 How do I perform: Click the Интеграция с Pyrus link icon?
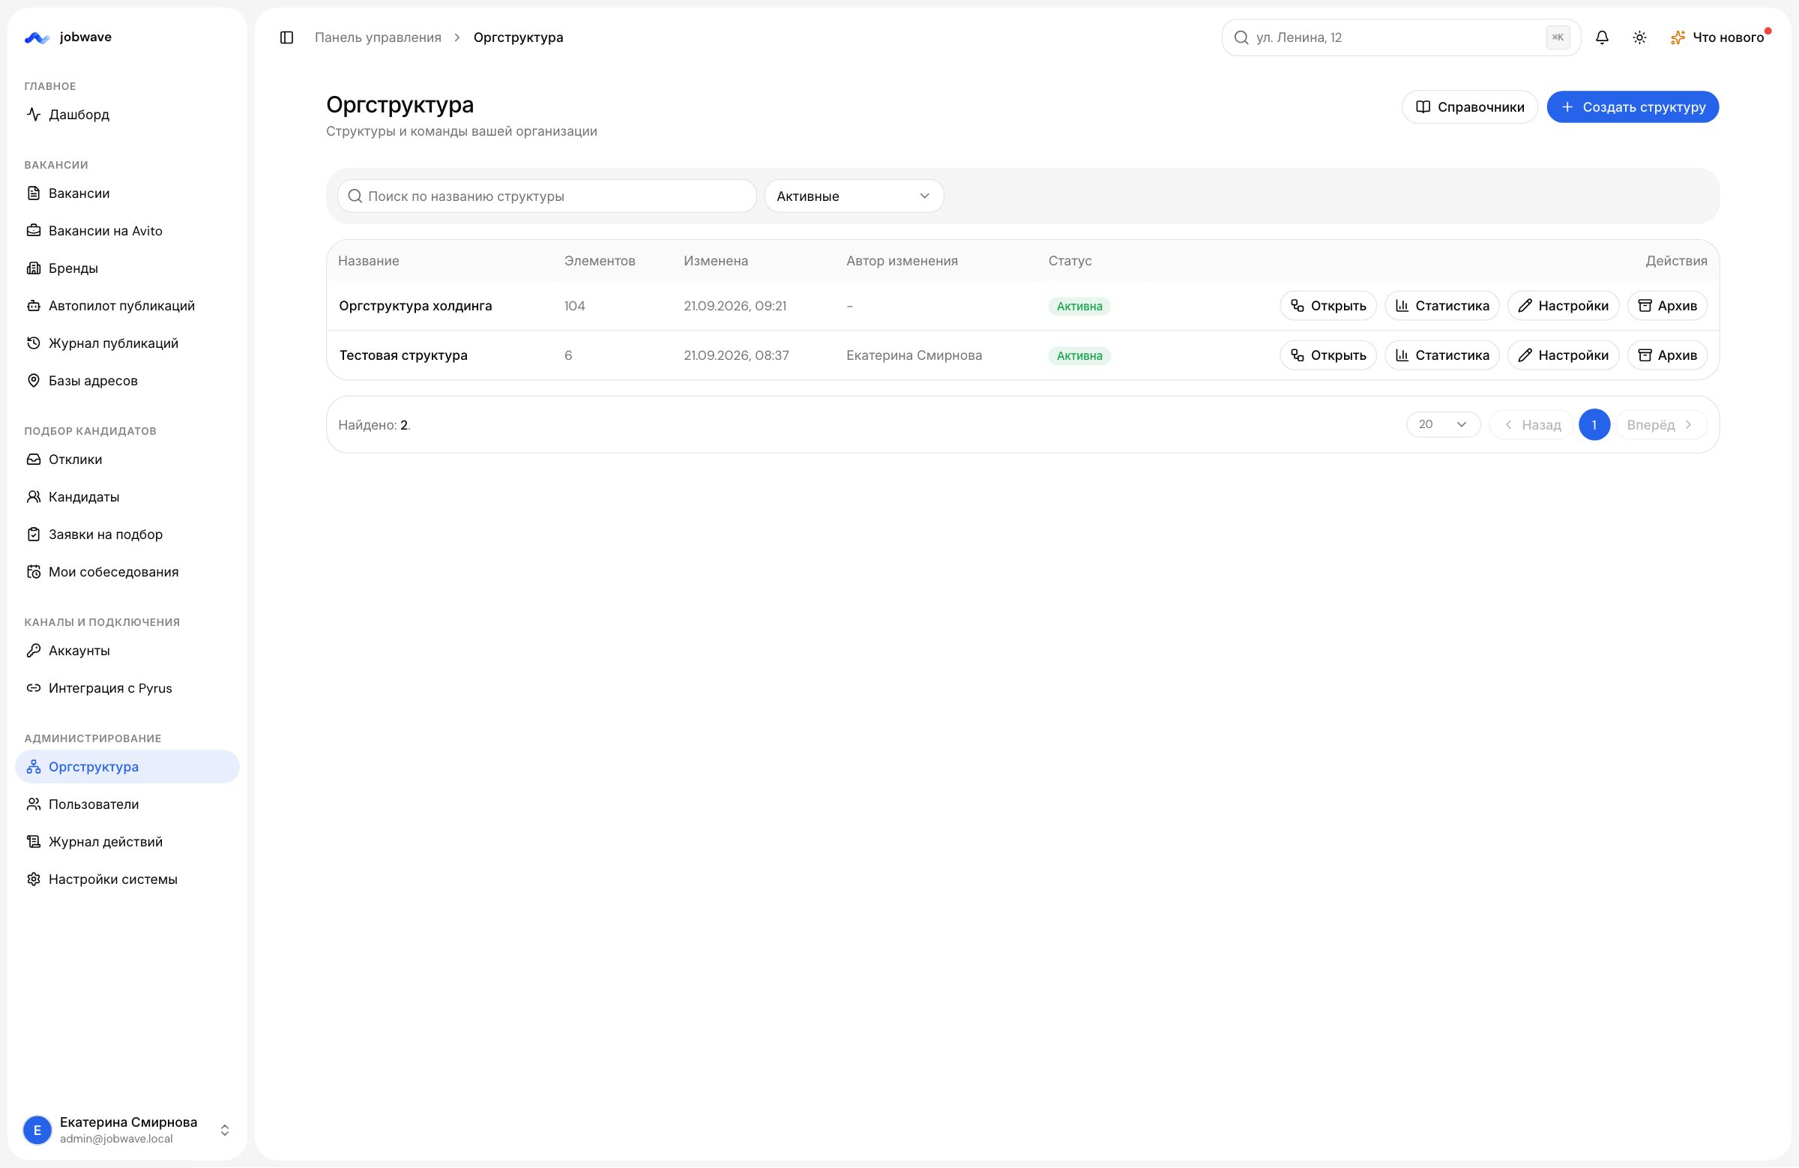pos(33,688)
